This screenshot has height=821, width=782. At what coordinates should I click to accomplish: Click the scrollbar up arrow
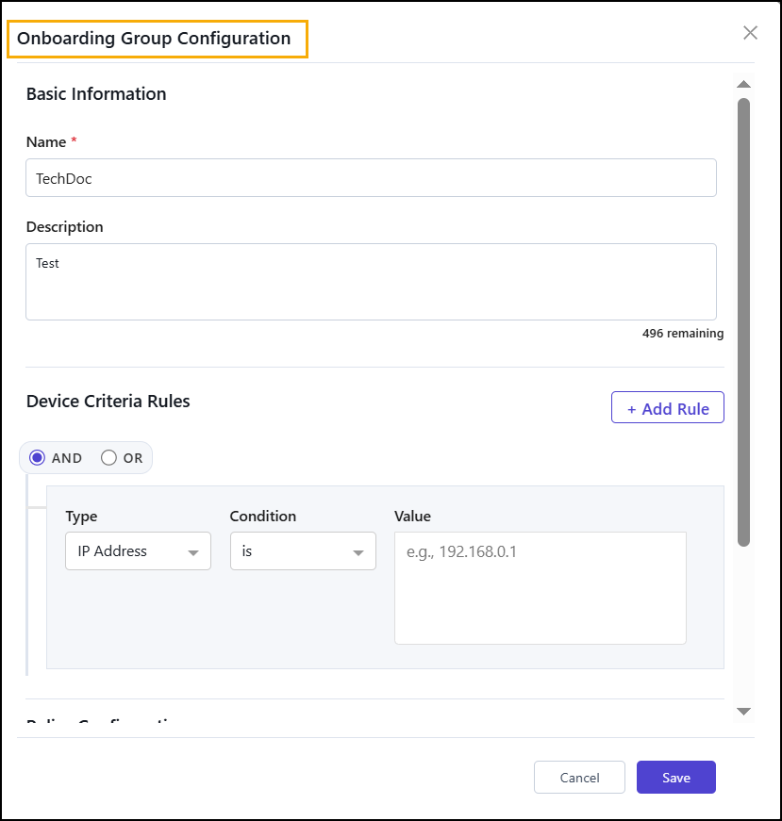[743, 84]
